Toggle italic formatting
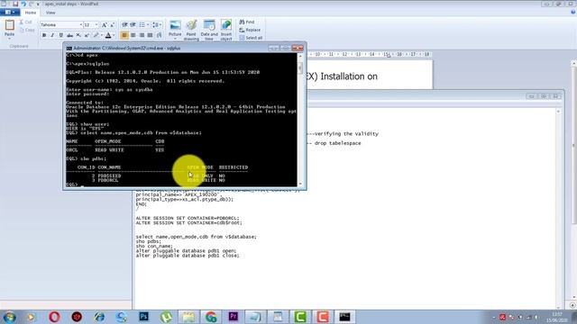 (52, 35)
